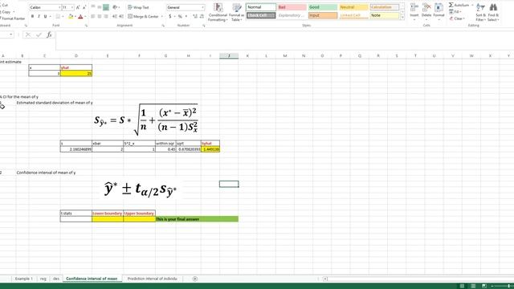The width and height of the screenshot is (514, 289).
Task: Click Decrease Indent icon
Action: 114,16
